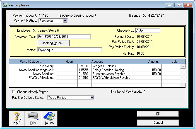
Task: Click the Pay Employee title bar icon
Action: pos(5,5)
